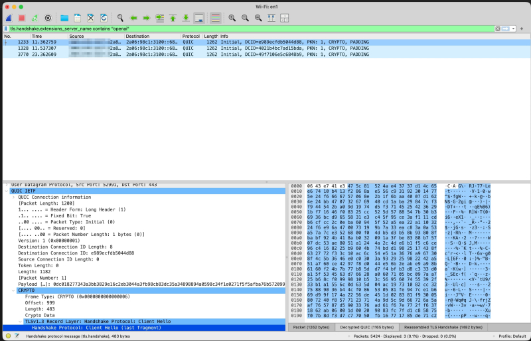Collapse the CRYPTO frame node
531x341 pixels.
[x=13, y=290]
